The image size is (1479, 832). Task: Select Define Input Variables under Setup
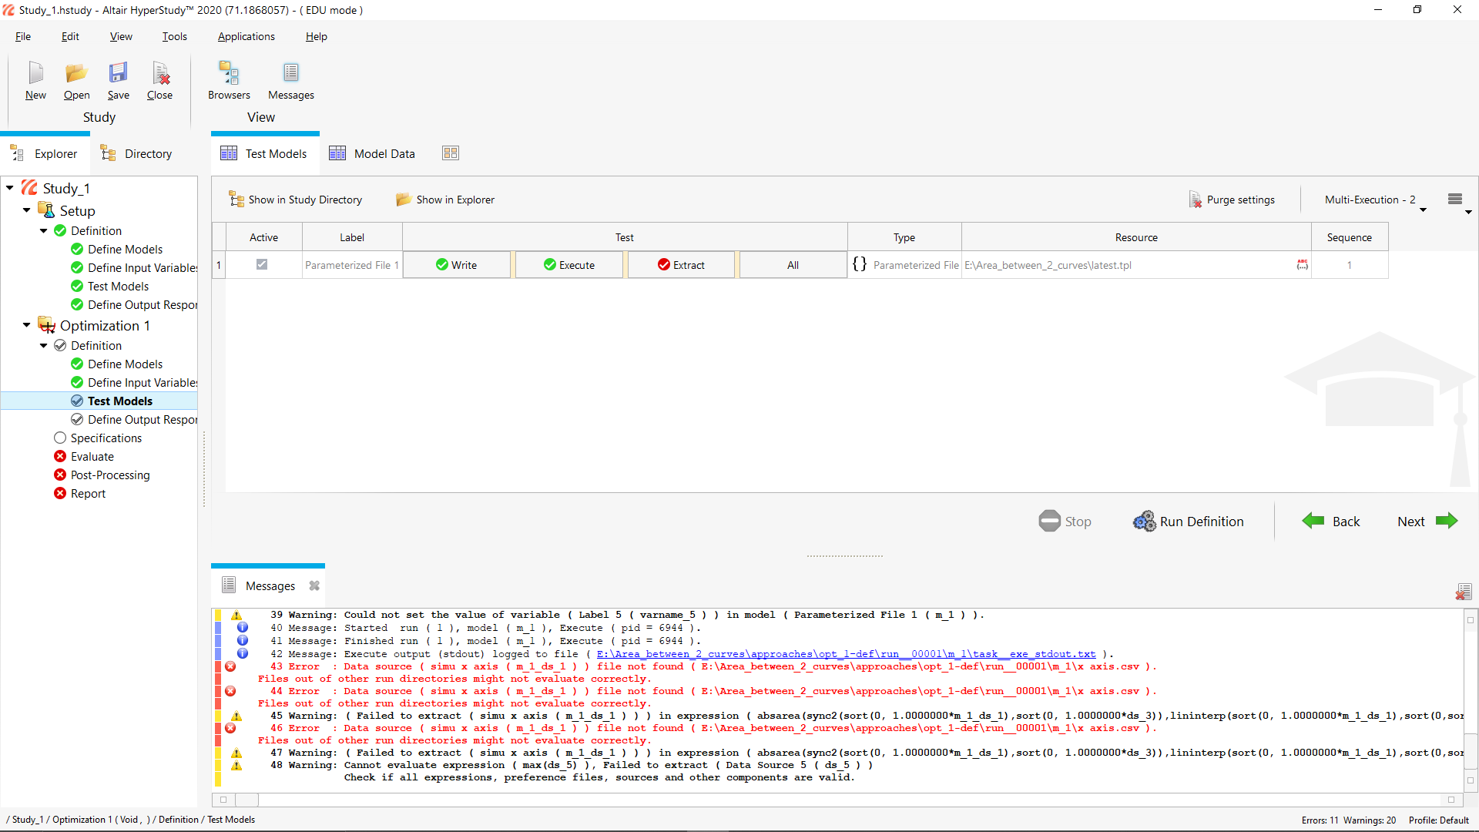142,267
